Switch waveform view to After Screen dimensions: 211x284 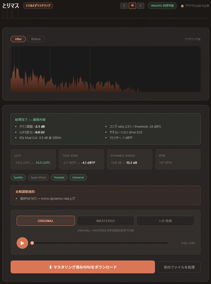point(18,39)
